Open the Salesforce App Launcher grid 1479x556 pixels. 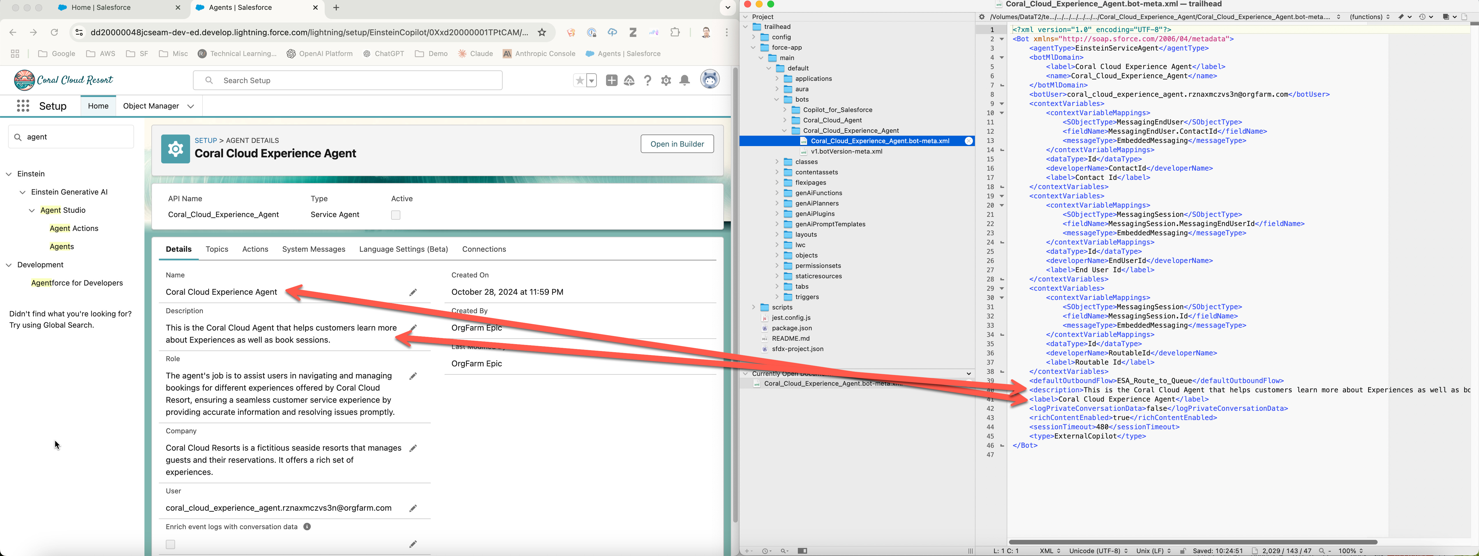(x=23, y=106)
